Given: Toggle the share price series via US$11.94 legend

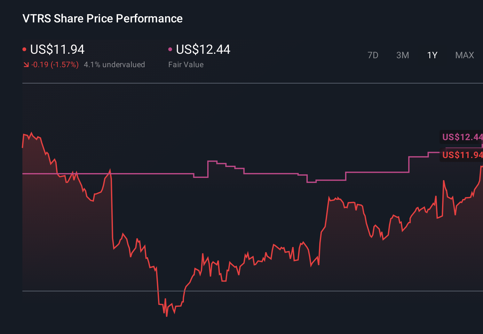Looking at the screenshot, I should tap(57, 50).
